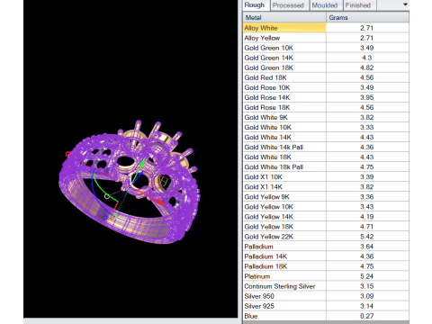Click the green gumball axis arrow

tap(142, 163)
